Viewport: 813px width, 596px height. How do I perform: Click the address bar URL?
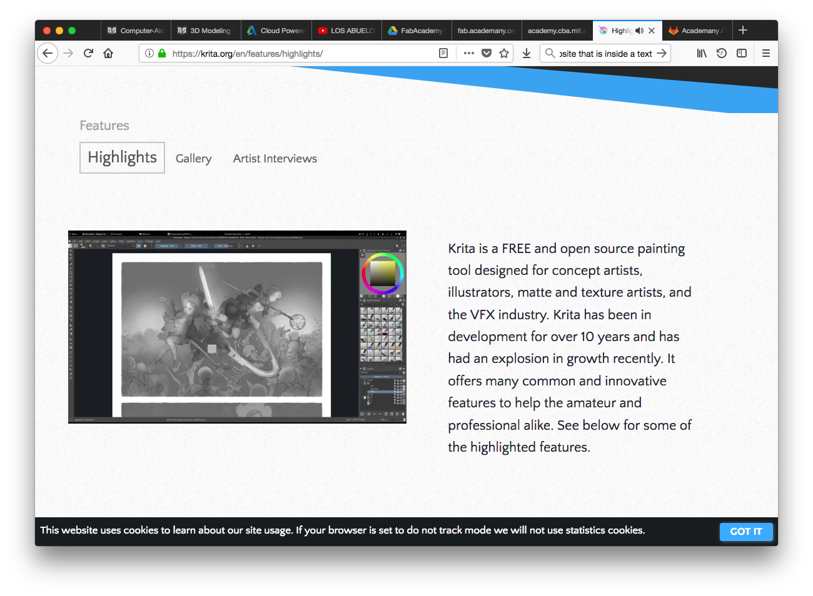pos(248,54)
